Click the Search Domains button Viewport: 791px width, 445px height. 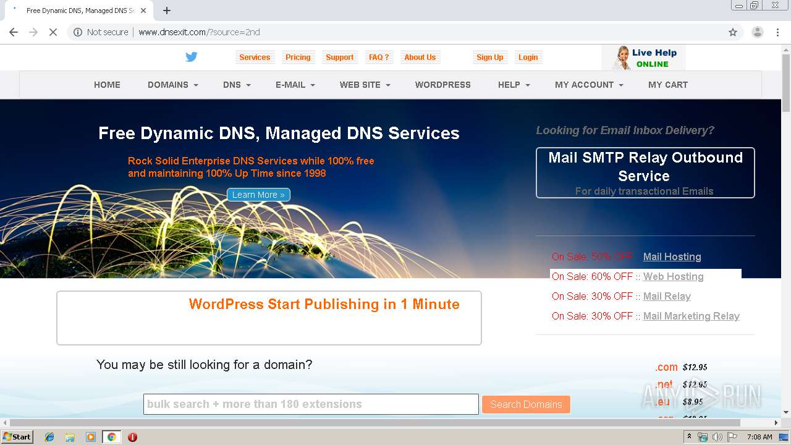pos(526,404)
